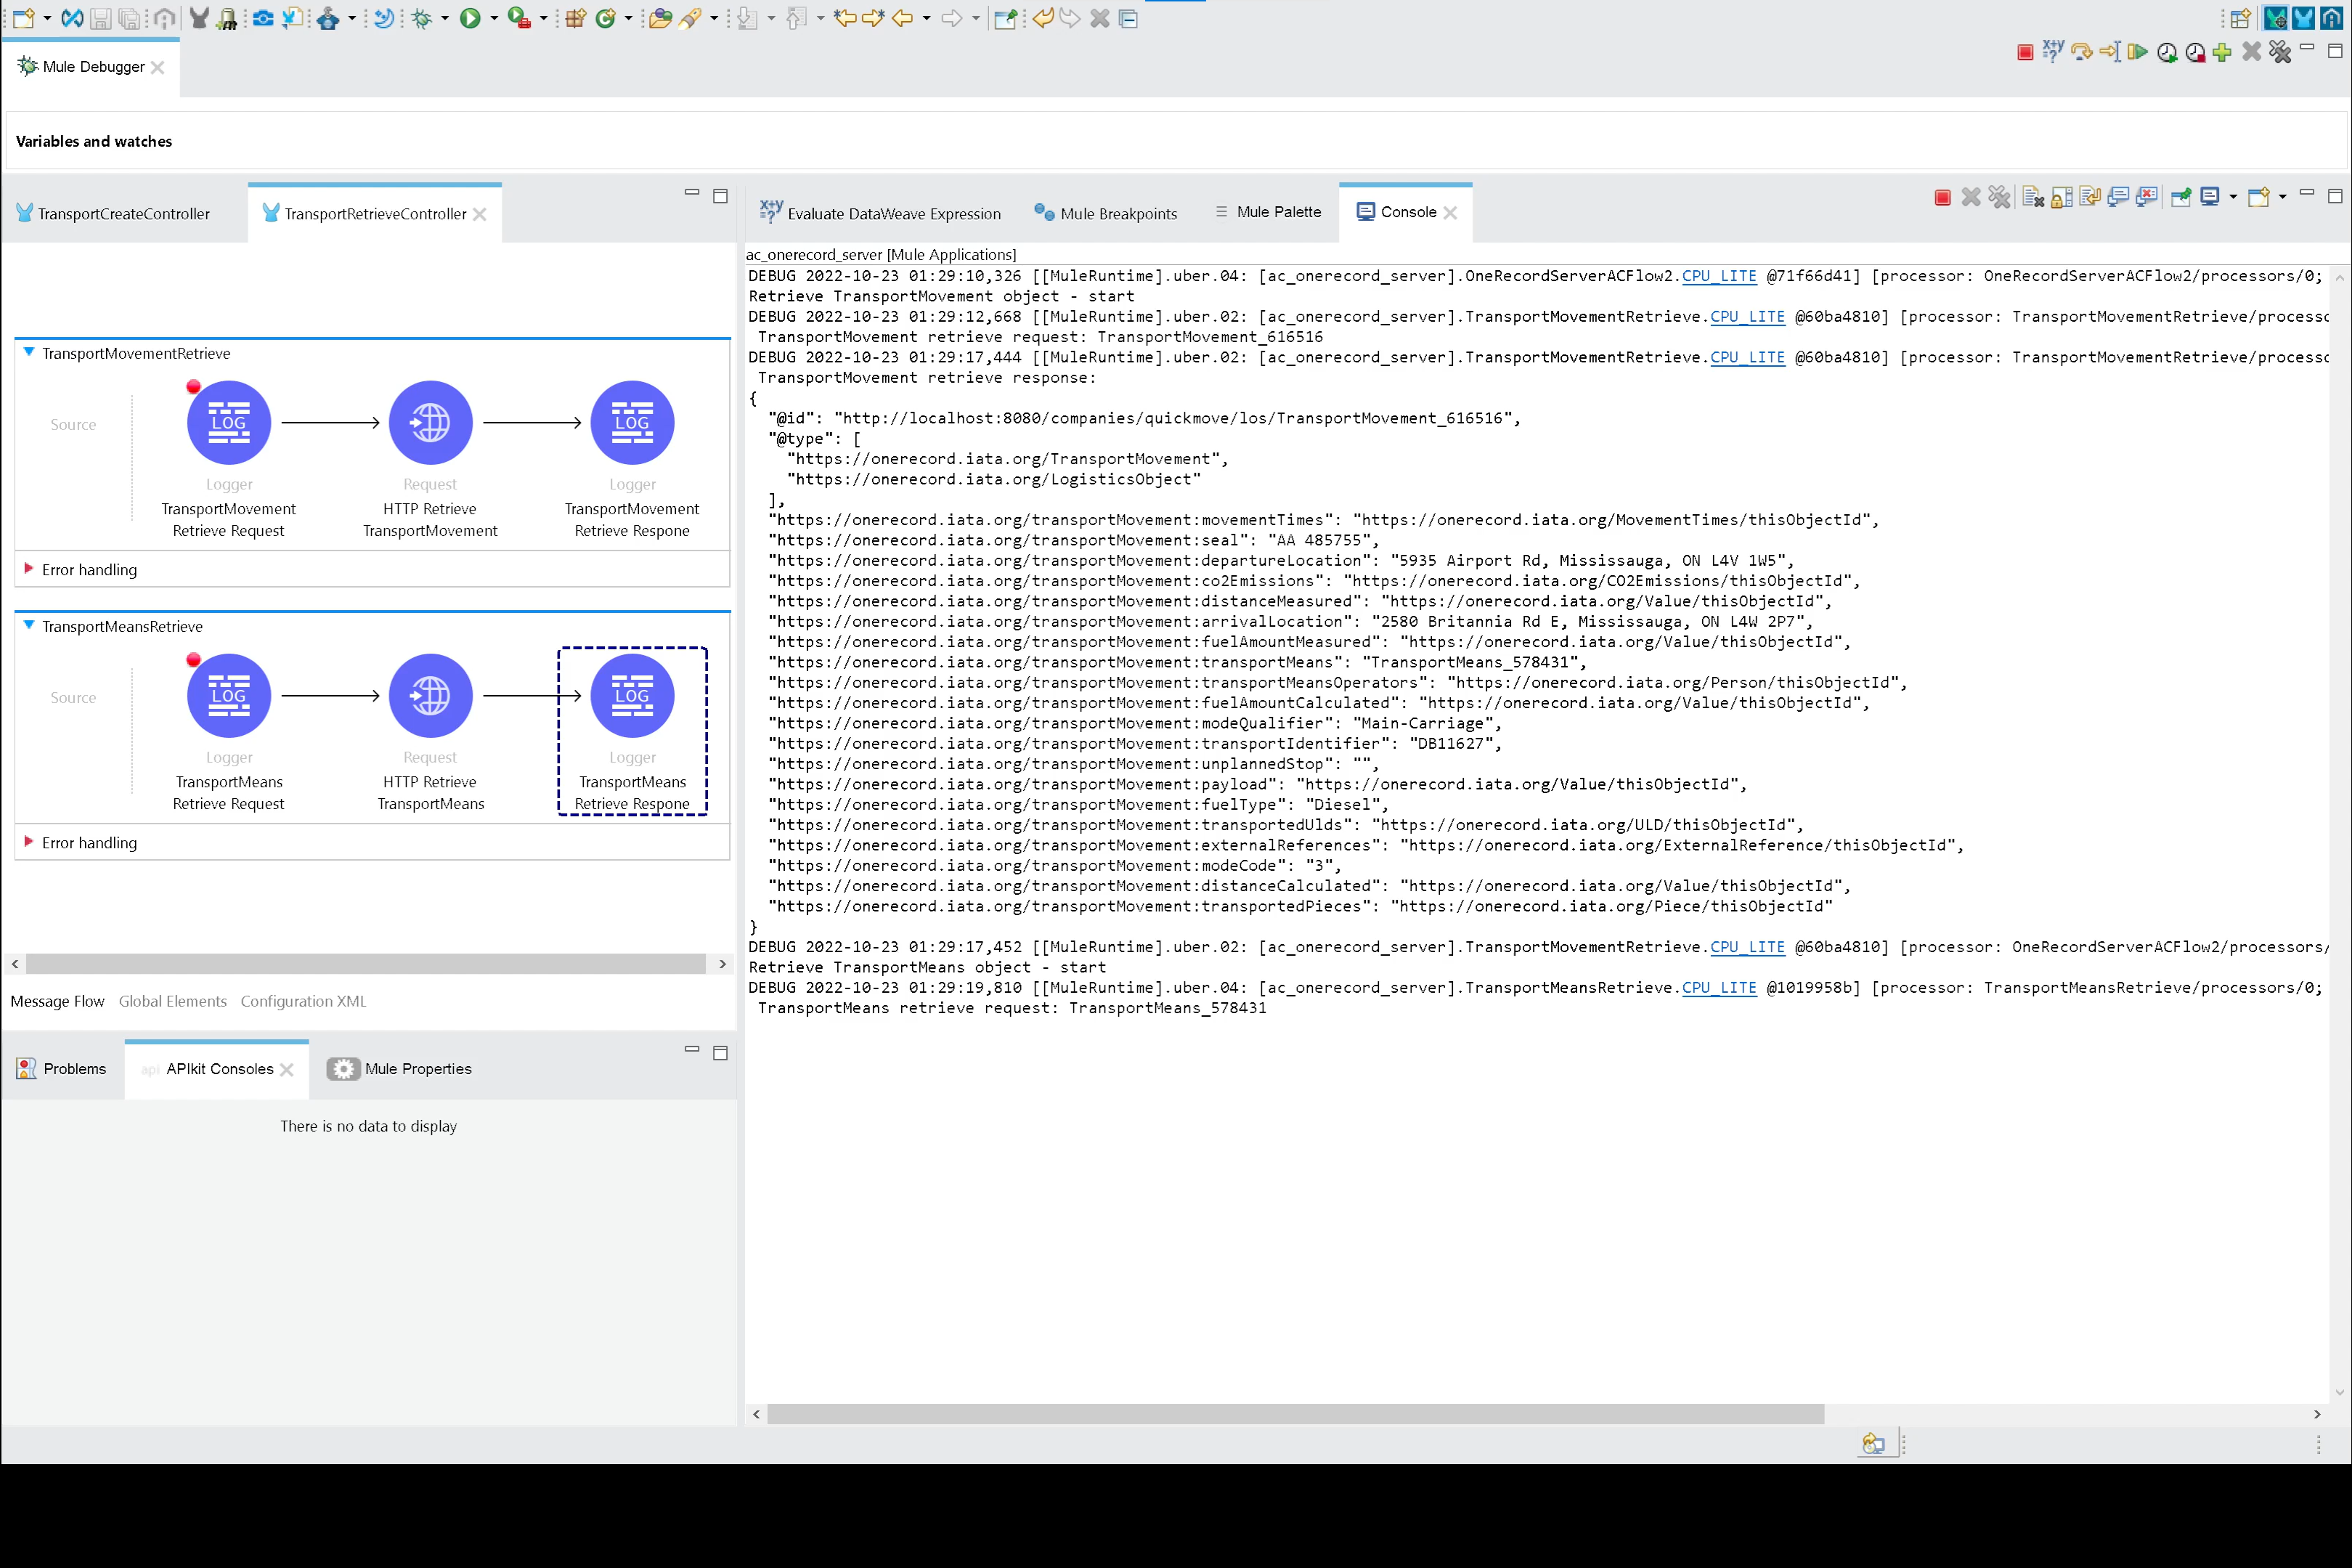The width and height of the screenshot is (2352, 1568).
Task: Click first CPU_LITE link in console
Action: point(1718,276)
